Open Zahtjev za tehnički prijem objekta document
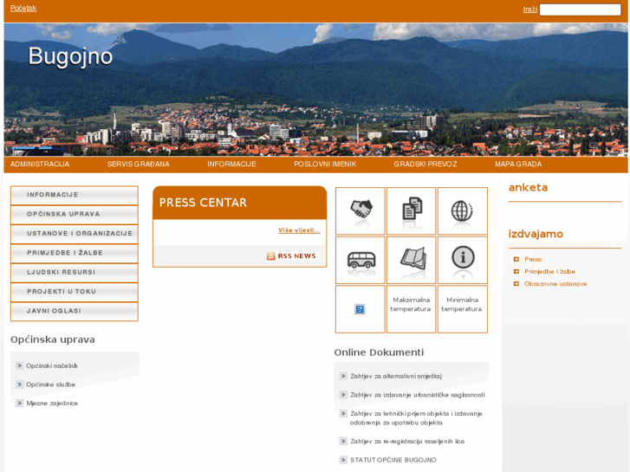Viewport: 630px width, 472px height. [x=416, y=418]
